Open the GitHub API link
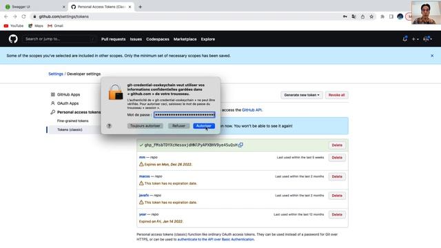Image resolution: width=441 pixels, height=248 pixels. tap(252, 110)
